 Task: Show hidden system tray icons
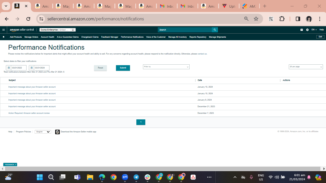point(235,177)
